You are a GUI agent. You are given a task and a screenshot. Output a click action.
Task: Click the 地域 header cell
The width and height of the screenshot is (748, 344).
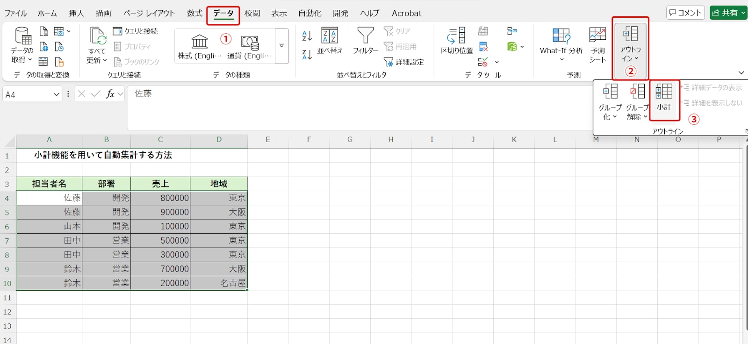click(219, 184)
